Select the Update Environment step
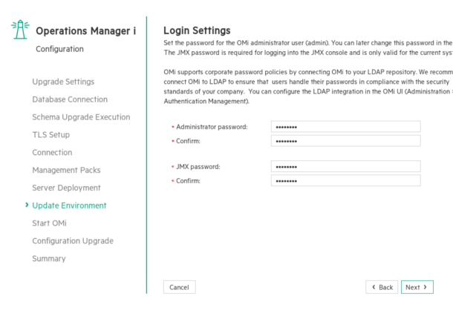Image resolution: width=453 pixels, height=310 pixels. pos(69,205)
